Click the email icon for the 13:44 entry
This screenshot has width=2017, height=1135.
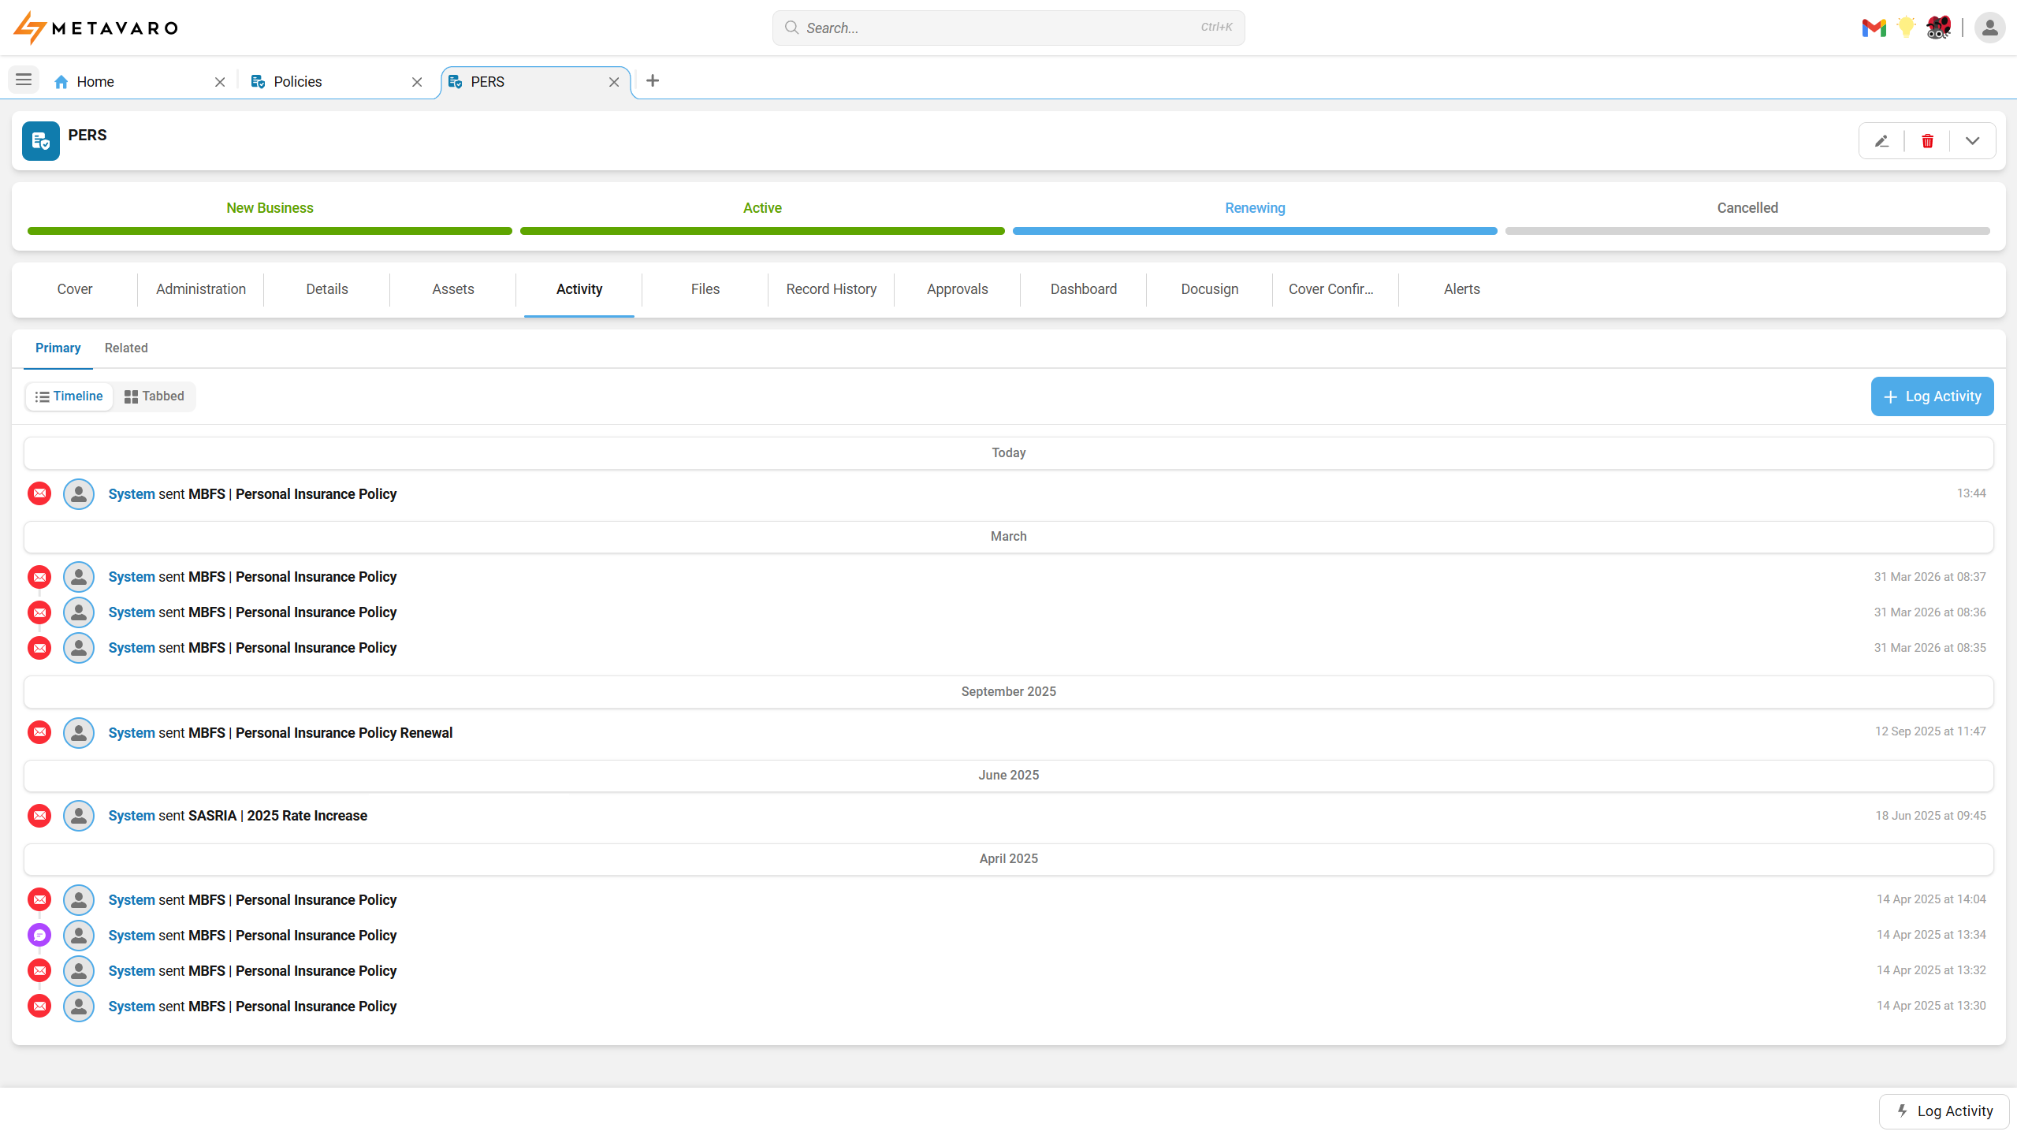click(39, 493)
